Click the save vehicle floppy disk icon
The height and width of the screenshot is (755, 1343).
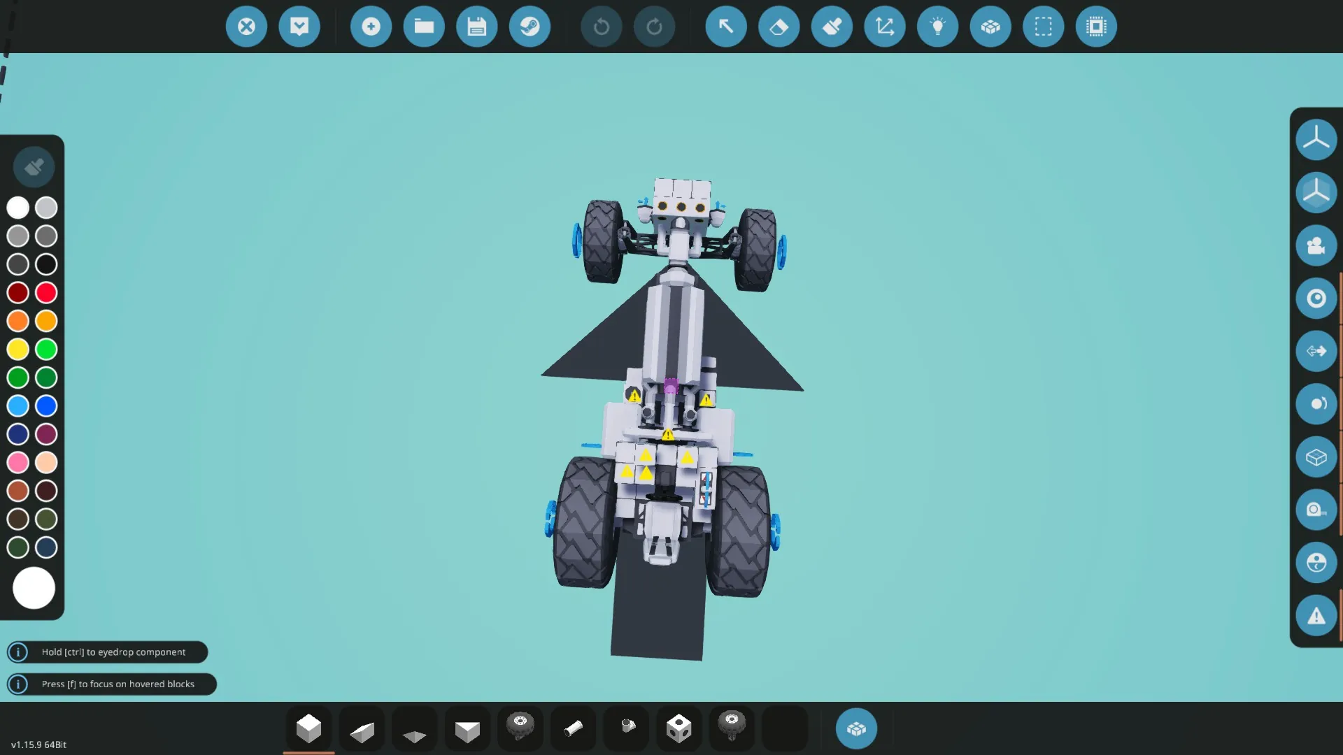[476, 27]
